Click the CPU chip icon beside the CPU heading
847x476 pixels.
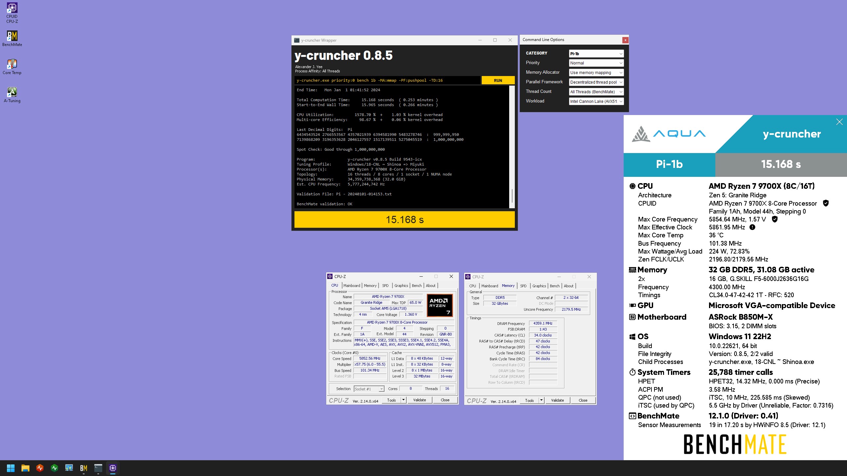(632, 186)
